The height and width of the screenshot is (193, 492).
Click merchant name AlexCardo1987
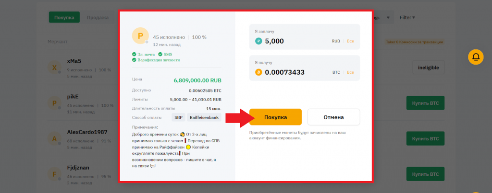[87, 132]
